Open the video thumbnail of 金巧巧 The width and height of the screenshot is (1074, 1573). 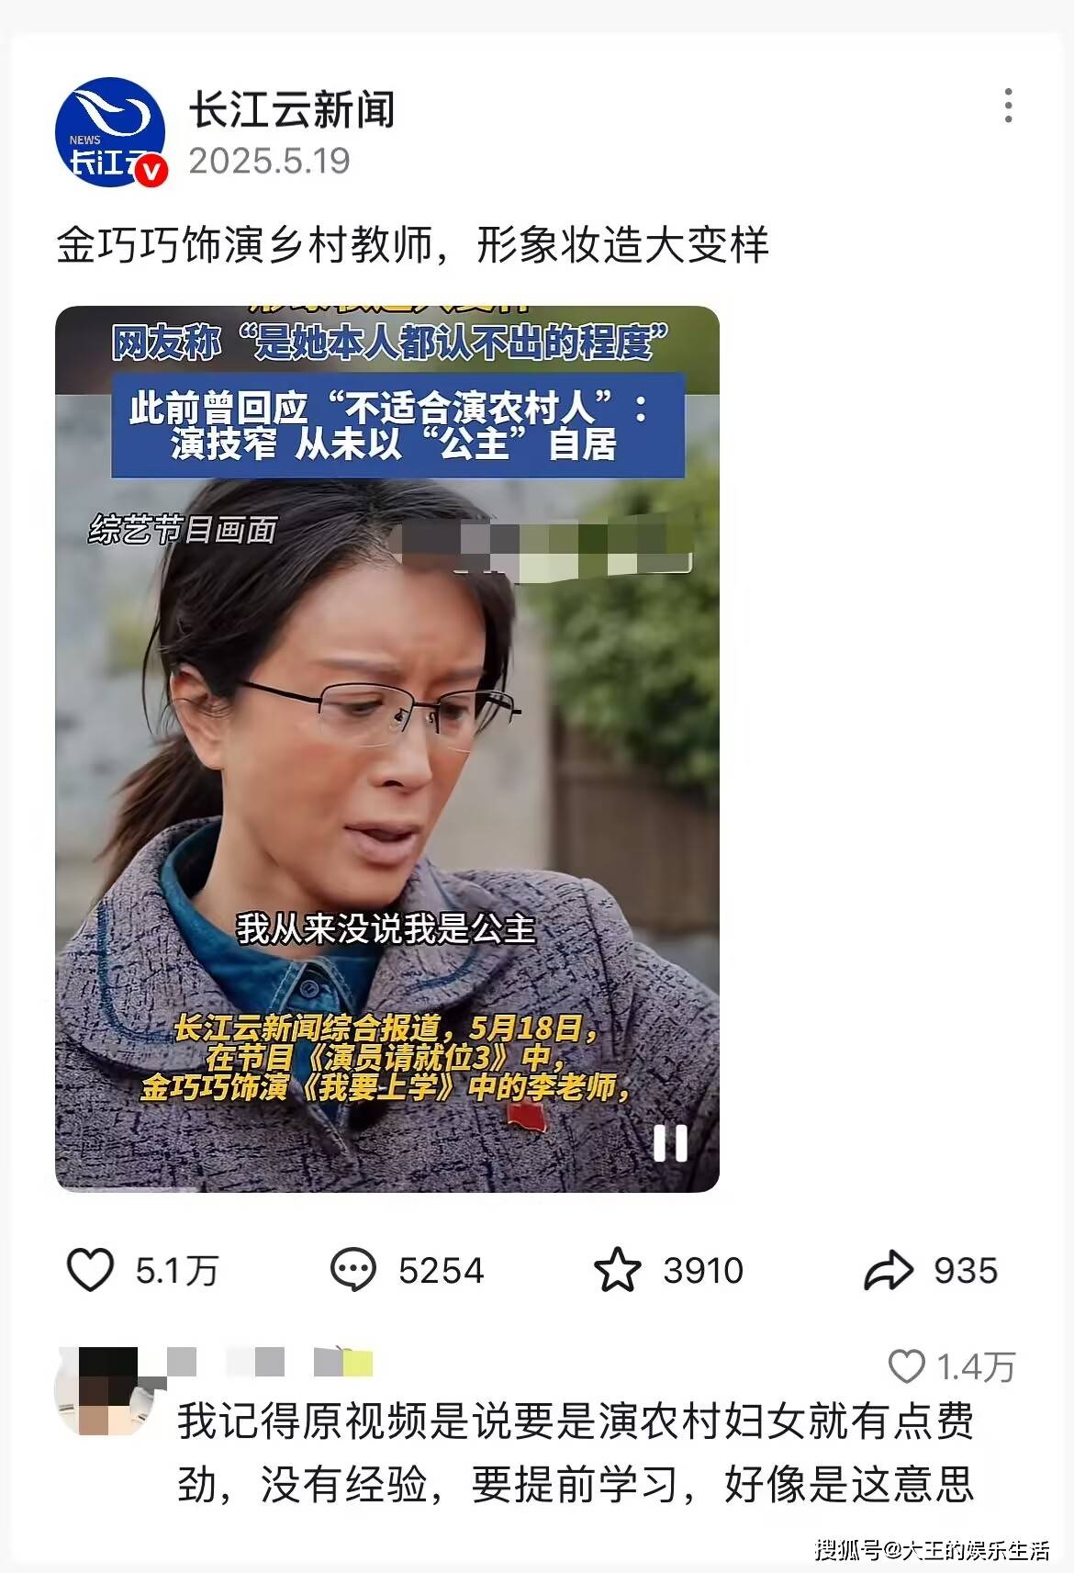[x=387, y=748]
